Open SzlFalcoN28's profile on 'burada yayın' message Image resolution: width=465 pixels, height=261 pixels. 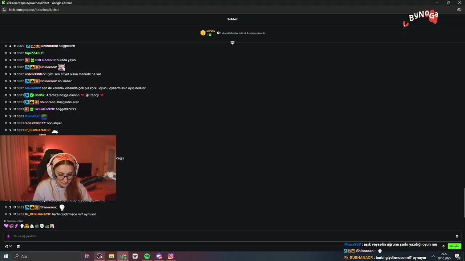tap(45, 60)
